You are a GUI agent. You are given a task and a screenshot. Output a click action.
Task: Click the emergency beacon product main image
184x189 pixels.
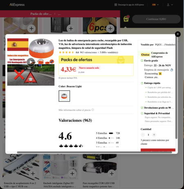[31, 62]
